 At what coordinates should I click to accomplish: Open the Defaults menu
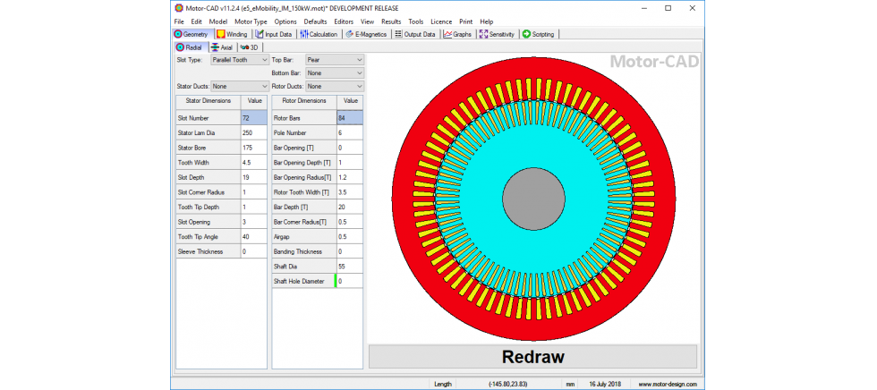pos(315,21)
